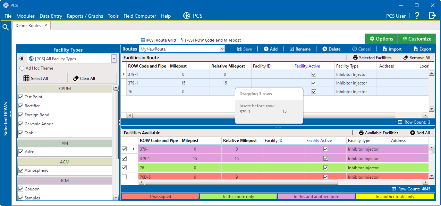Uncheck the Tank checkbox

click(21, 133)
